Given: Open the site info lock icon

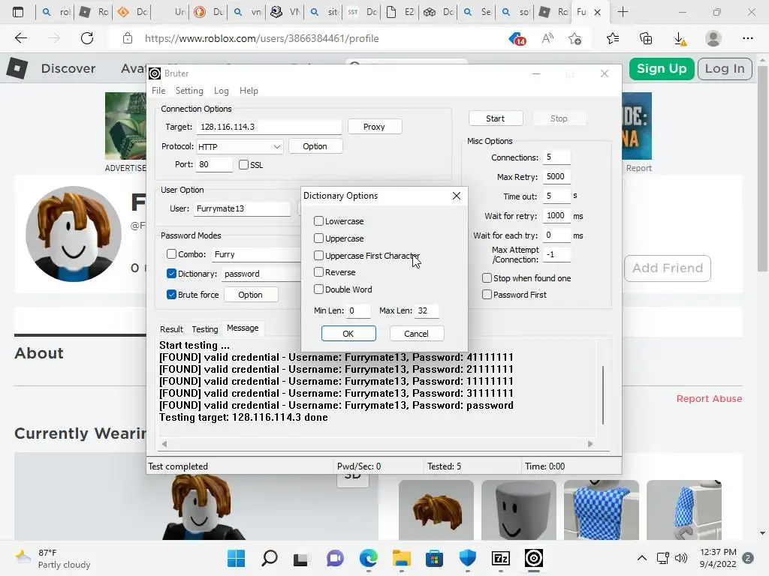Looking at the screenshot, I should [128, 38].
